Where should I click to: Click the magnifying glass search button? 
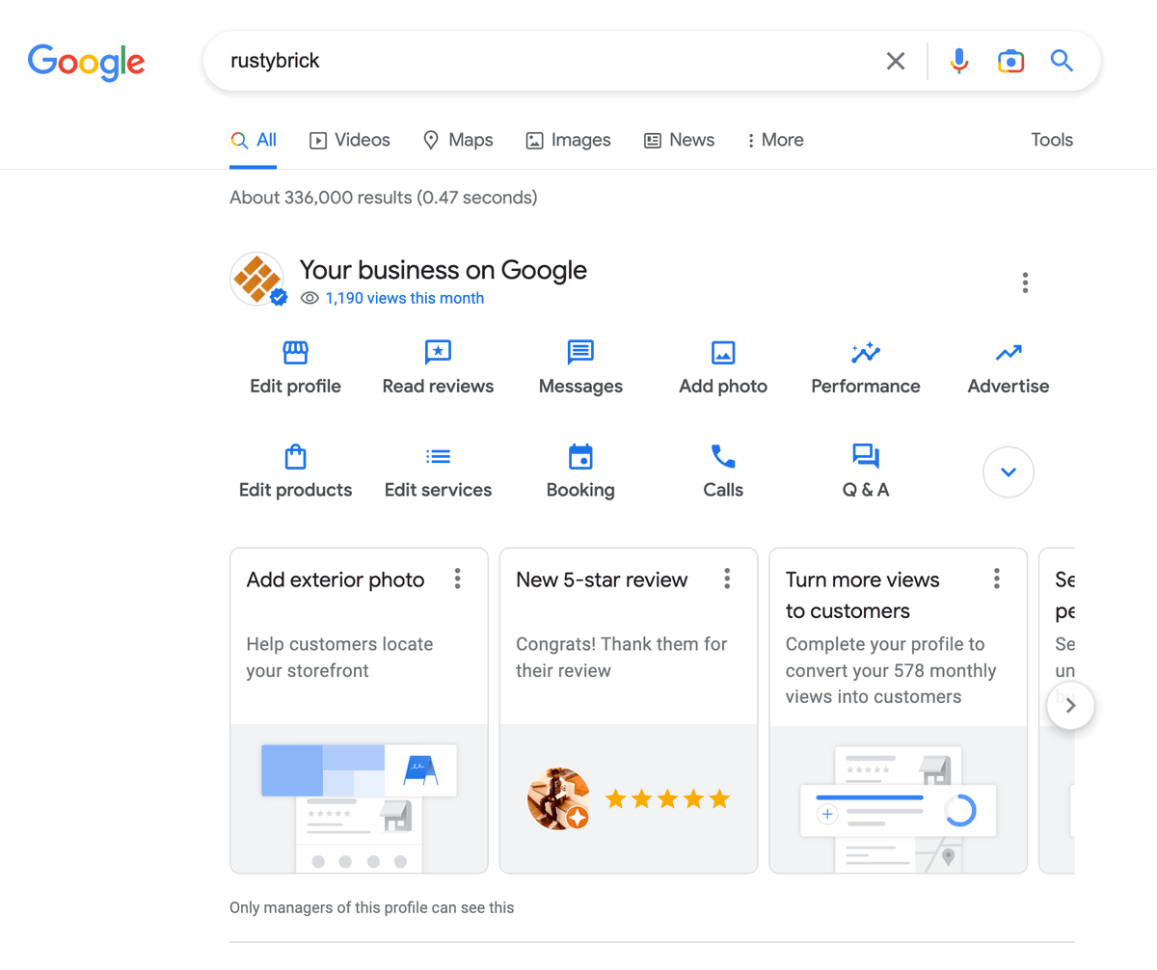pos(1062,62)
